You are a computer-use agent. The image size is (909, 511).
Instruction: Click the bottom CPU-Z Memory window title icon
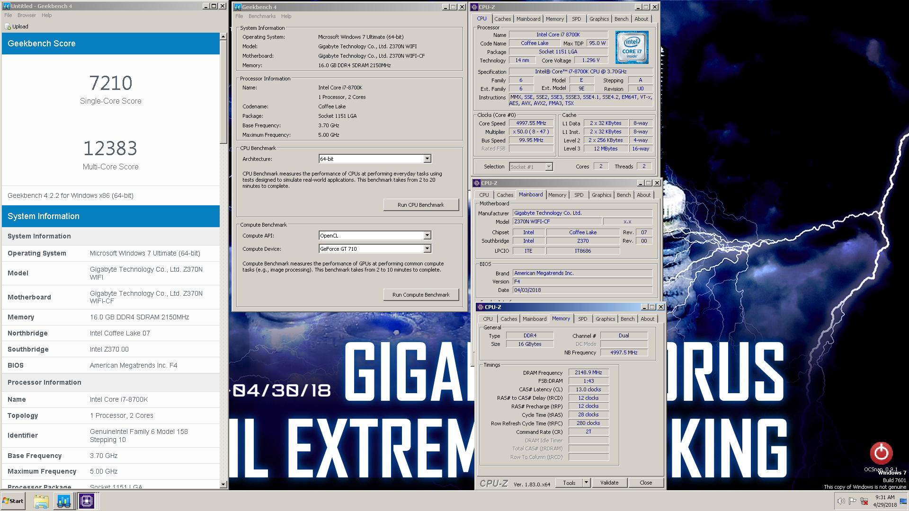click(481, 307)
